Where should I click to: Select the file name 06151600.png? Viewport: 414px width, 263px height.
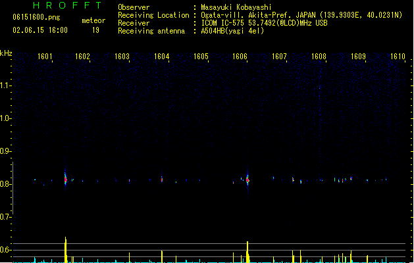(x=36, y=17)
